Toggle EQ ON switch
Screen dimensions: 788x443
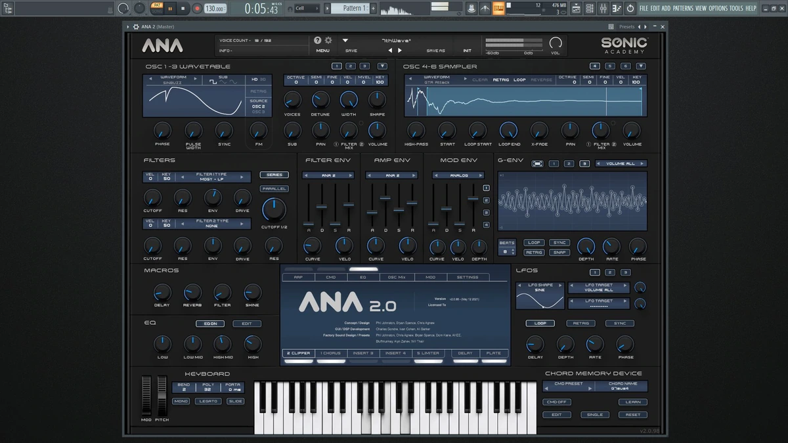coord(210,324)
